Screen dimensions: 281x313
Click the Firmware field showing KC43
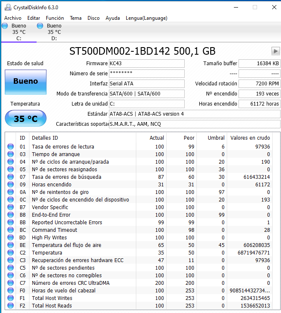(146, 64)
